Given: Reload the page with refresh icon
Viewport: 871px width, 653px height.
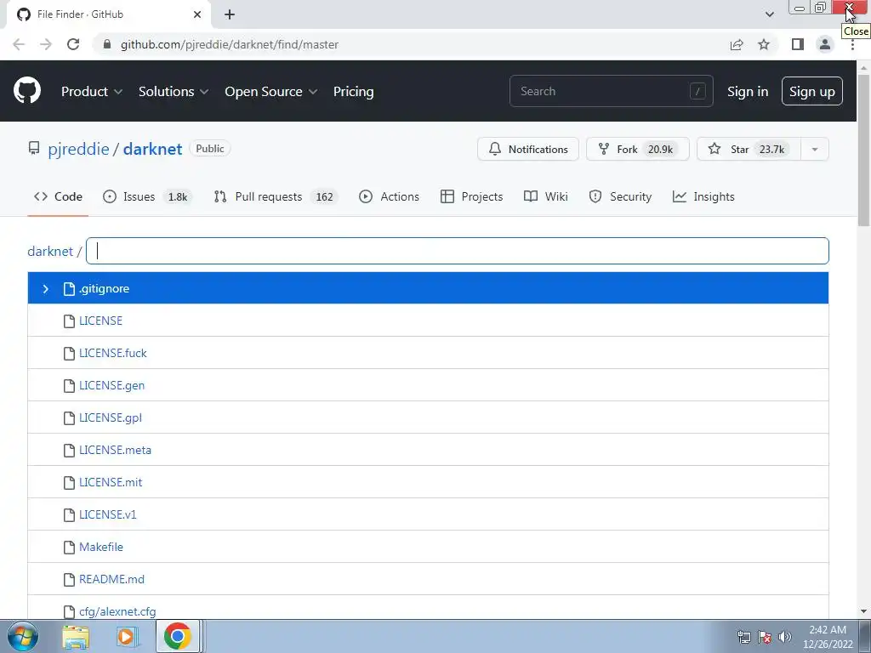Looking at the screenshot, I should pyautogui.click(x=73, y=44).
